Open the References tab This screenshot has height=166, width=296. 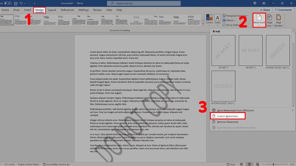pos(67,10)
